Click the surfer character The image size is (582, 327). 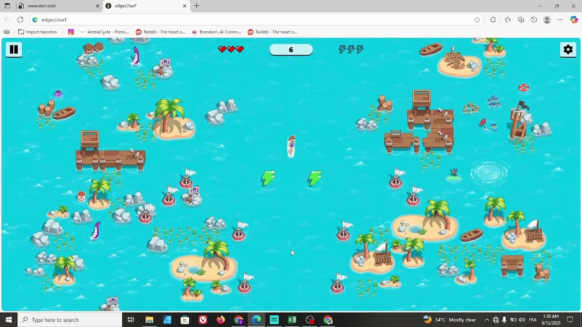point(291,146)
